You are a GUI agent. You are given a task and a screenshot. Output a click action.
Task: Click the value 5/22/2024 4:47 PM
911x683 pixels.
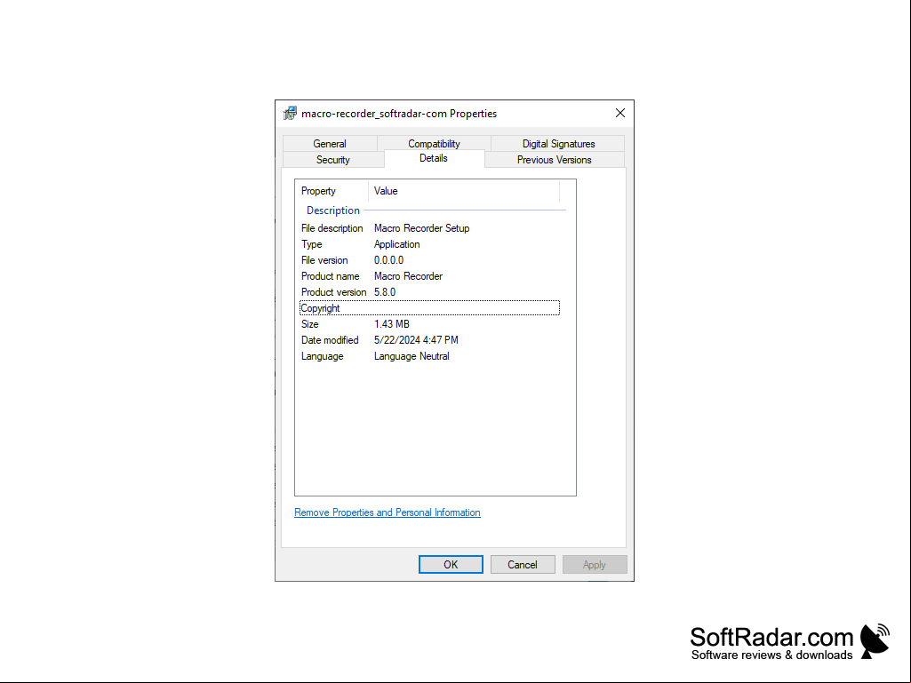click(416, 340)
